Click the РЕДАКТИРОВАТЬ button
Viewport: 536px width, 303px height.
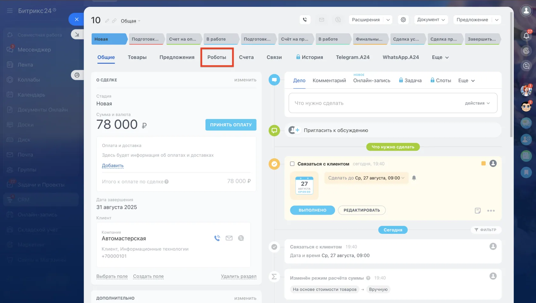coord(362,210)
